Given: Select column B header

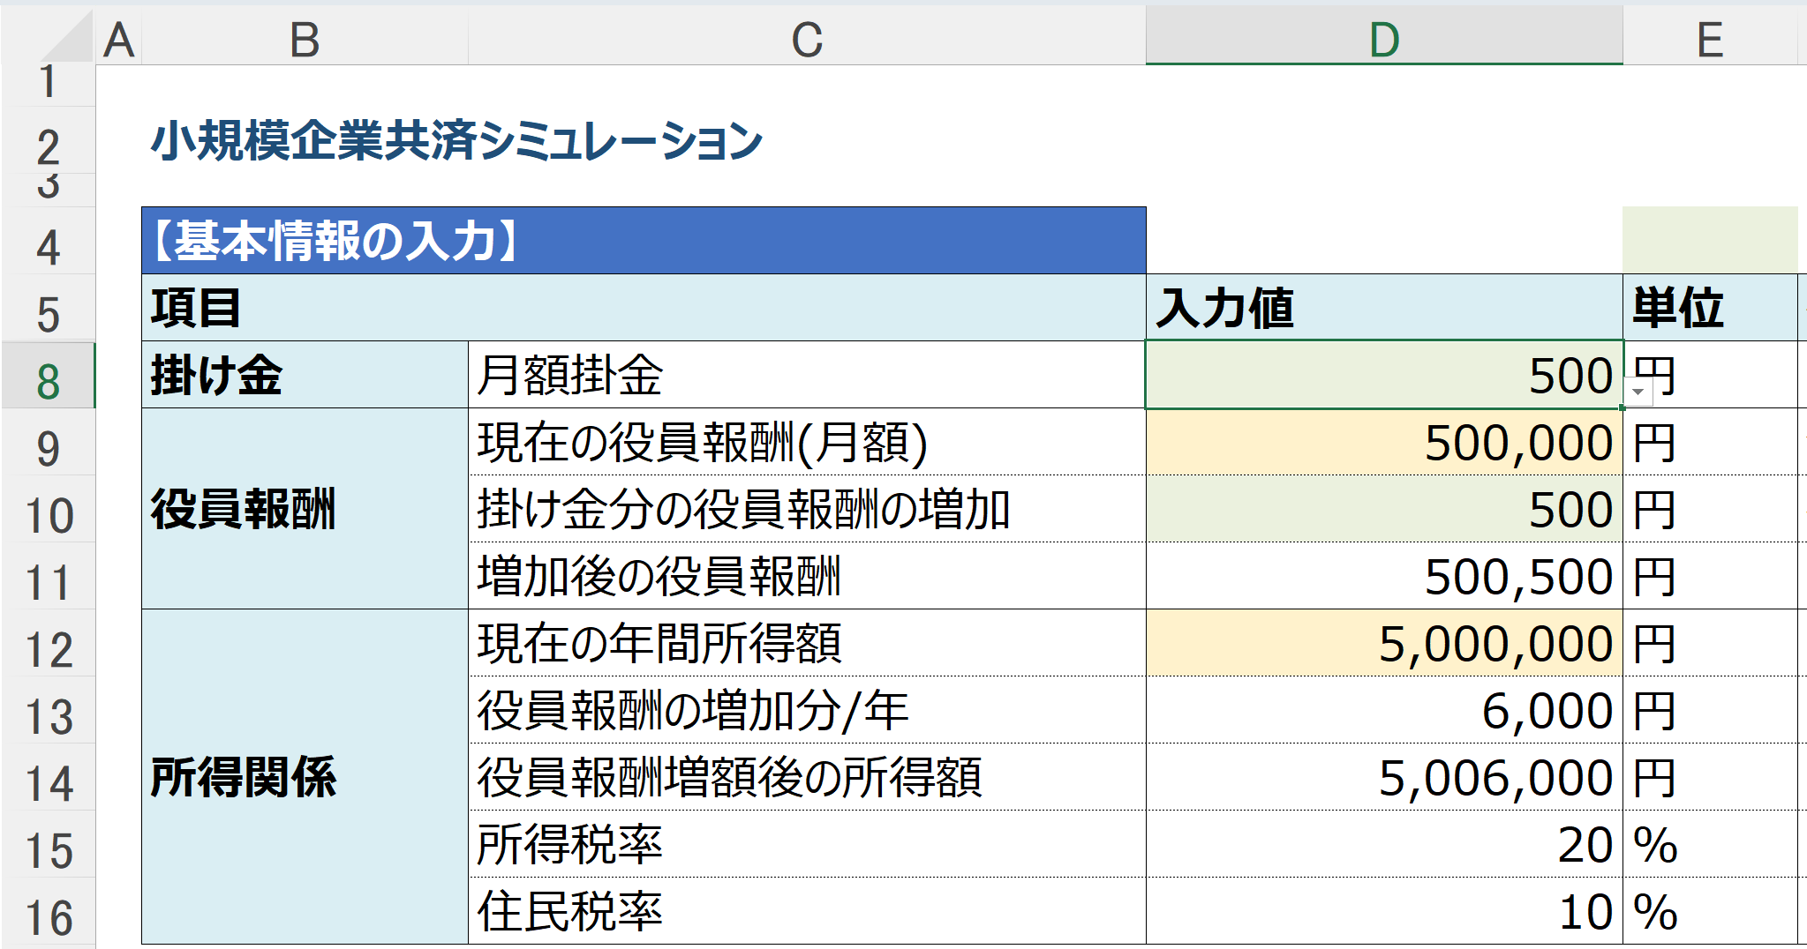Looking at the screenshot, I should [x=305, y=38].
